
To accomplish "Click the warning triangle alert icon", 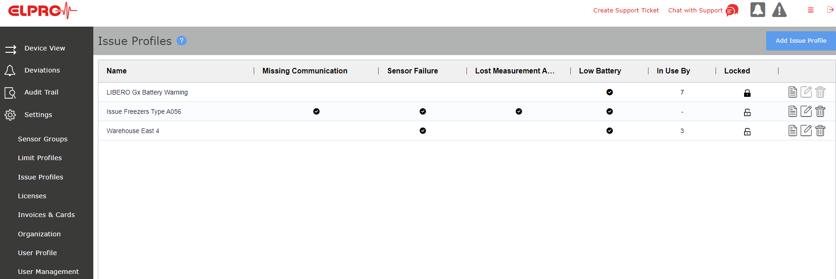I will click(x=779, y=10).
